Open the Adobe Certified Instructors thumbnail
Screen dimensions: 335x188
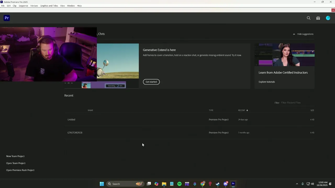[284, 55]
